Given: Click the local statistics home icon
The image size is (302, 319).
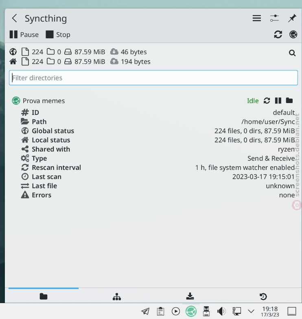Looking at the screenshot, I should (x=13, y=62).
